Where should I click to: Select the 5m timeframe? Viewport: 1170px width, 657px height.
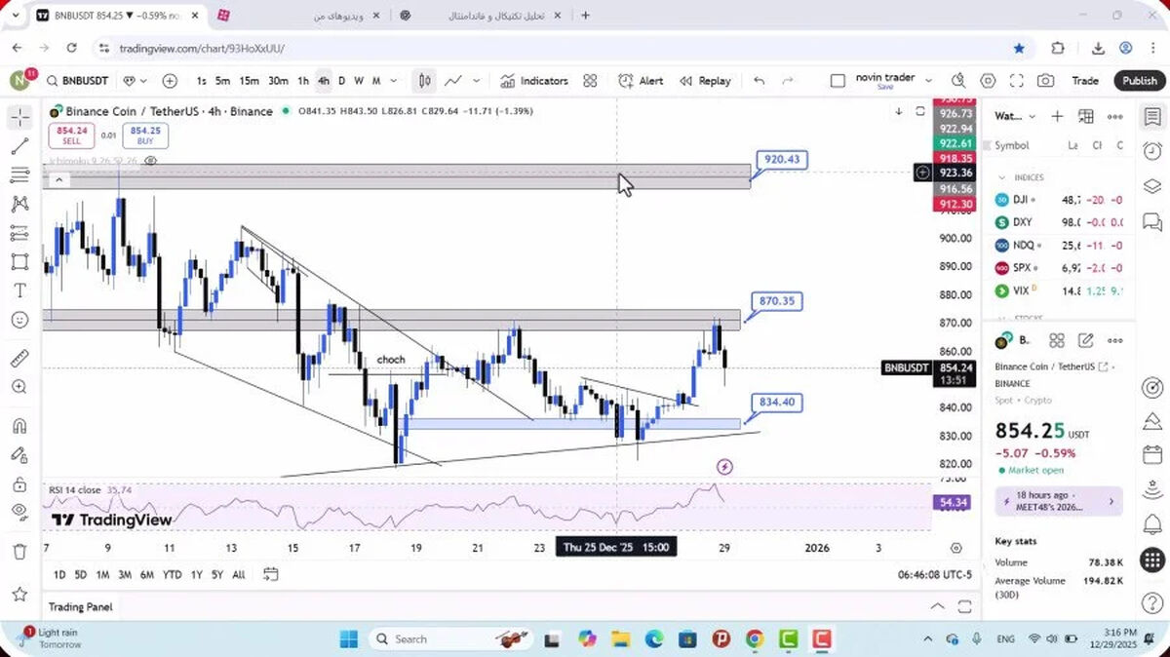click(223, 81)
